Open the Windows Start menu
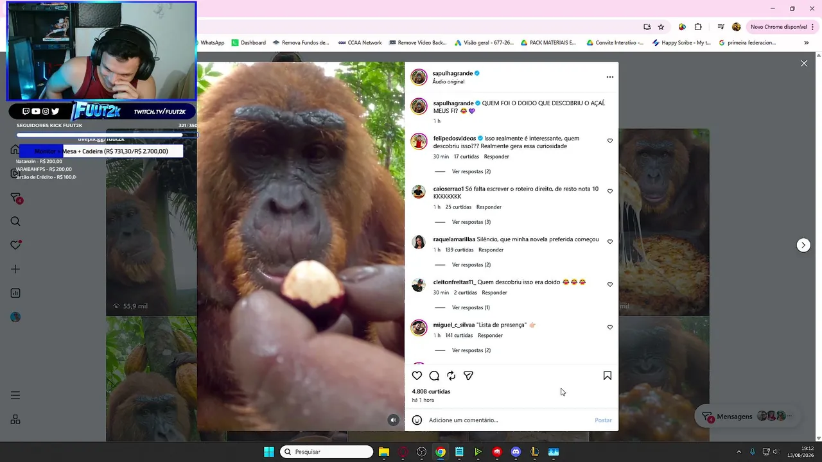 (x=269, y=452)
